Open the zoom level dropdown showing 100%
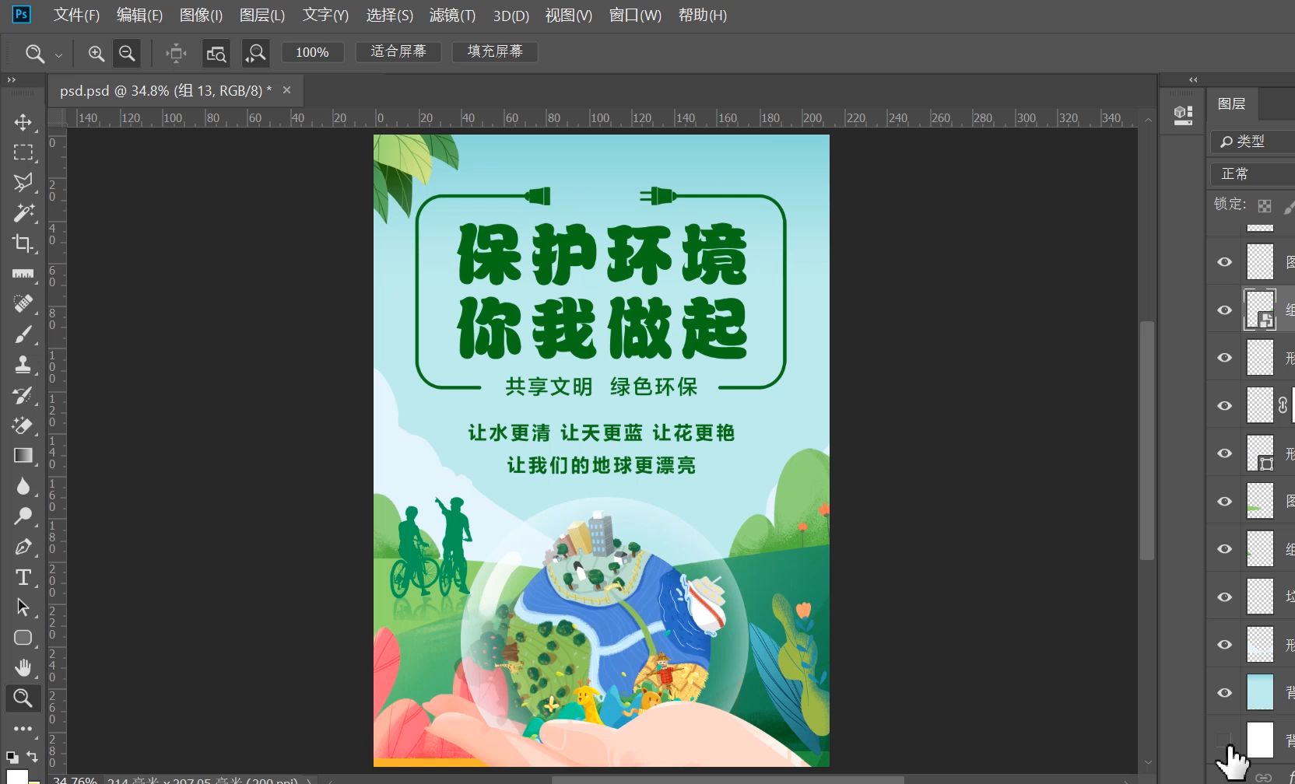The width and height of the screenshot is (1295, 784). point(312,52)
